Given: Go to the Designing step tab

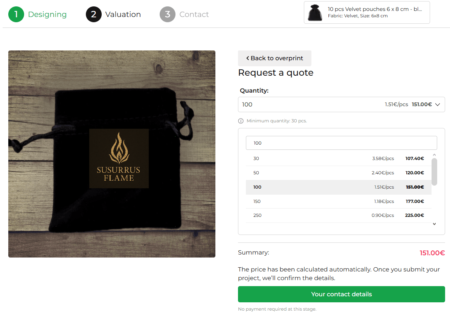Looking at the screenshot, I should tap(47, 14).
